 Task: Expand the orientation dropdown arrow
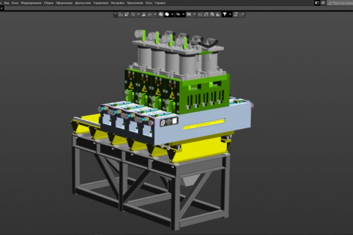click(x=155, y=14)
